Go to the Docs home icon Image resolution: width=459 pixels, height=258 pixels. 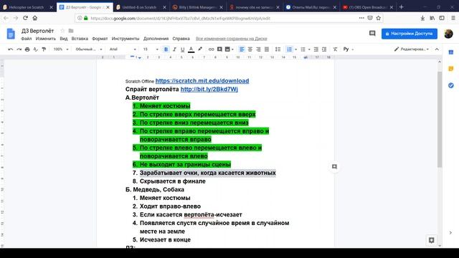tap(11, 34)
